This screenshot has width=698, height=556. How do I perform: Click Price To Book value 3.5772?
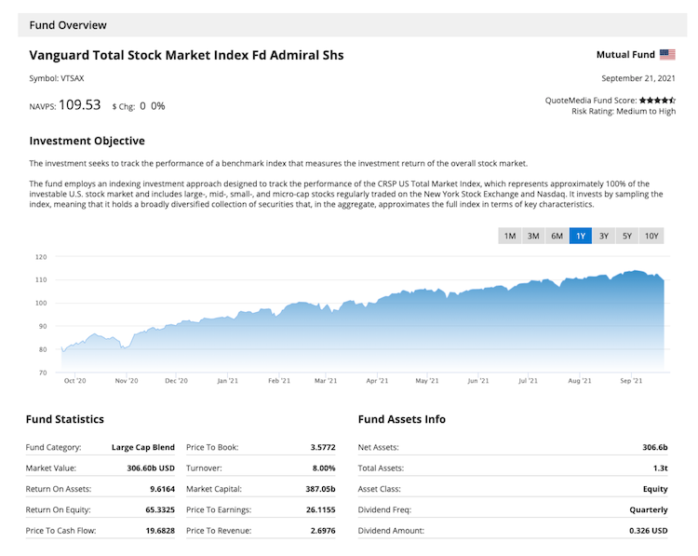tap(323, 447)
